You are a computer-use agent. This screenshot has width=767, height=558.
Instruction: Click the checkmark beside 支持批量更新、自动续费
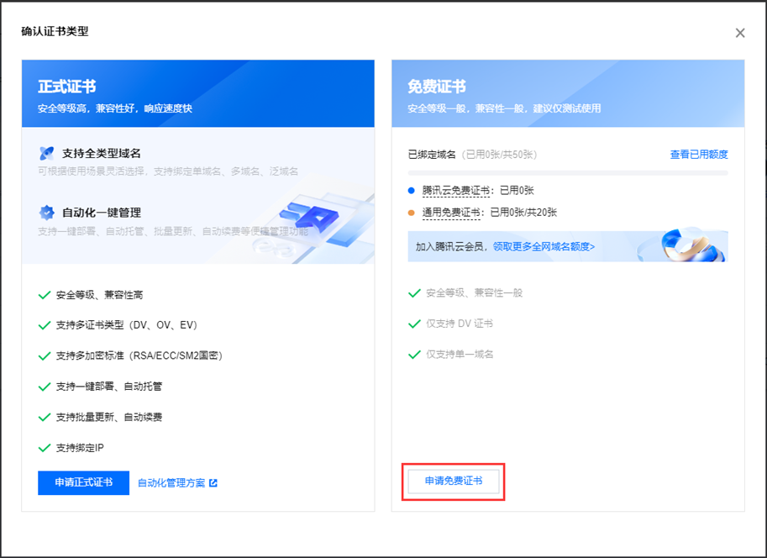45,418
